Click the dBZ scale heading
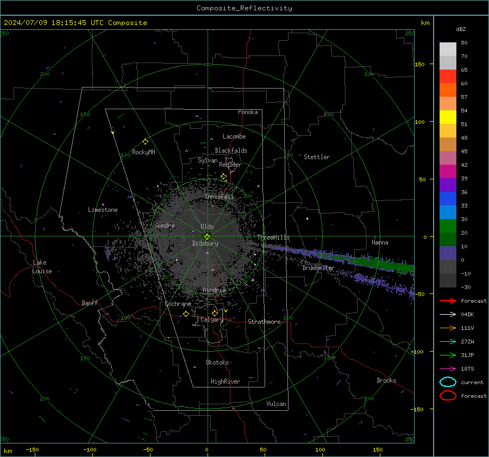This screenshot has width=489, height=457. coord(461,29)
